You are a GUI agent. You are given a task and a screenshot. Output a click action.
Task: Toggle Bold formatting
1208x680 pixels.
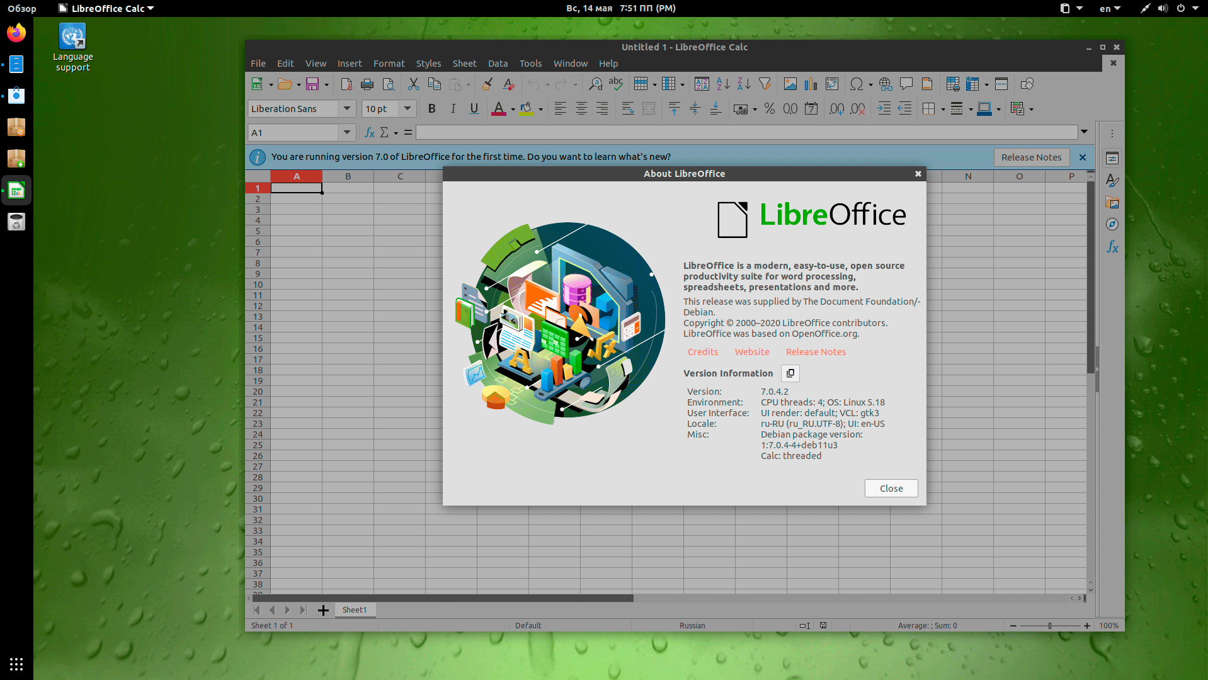[431, 109]
